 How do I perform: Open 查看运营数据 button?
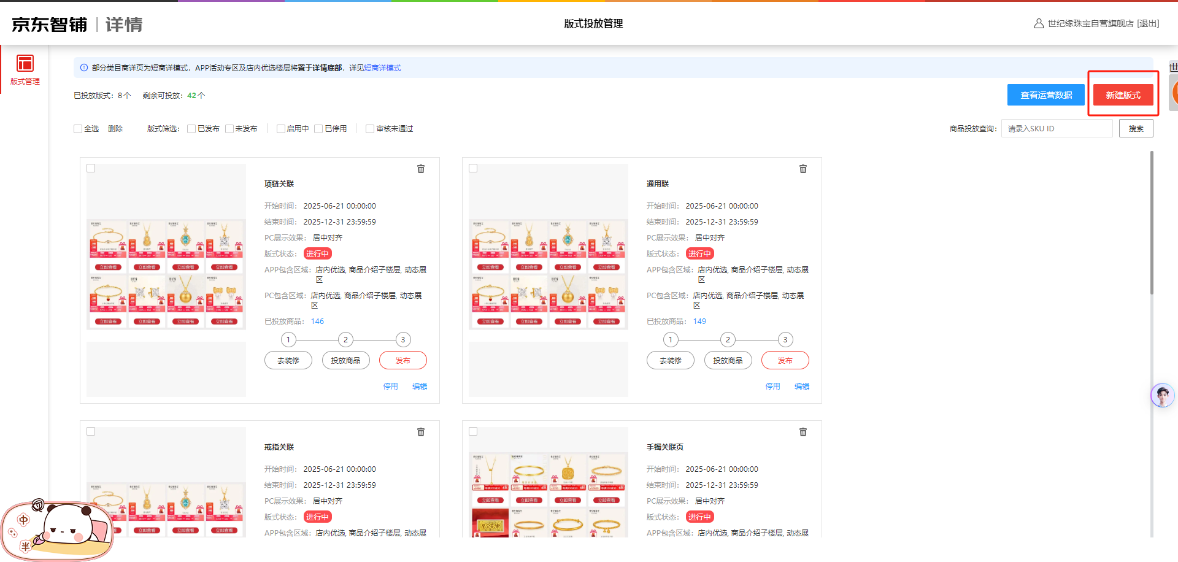[x=1045, y=95]
